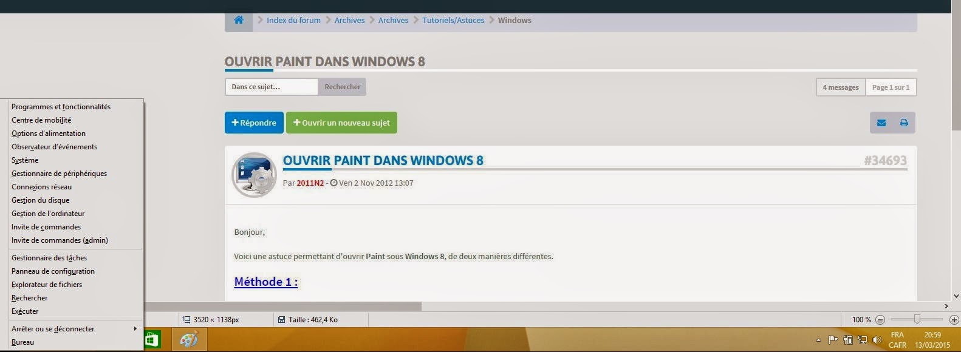Viewport: 961px width, 352px height.
Task: Show hidden tray icons arrow
Action: point(818,340)
